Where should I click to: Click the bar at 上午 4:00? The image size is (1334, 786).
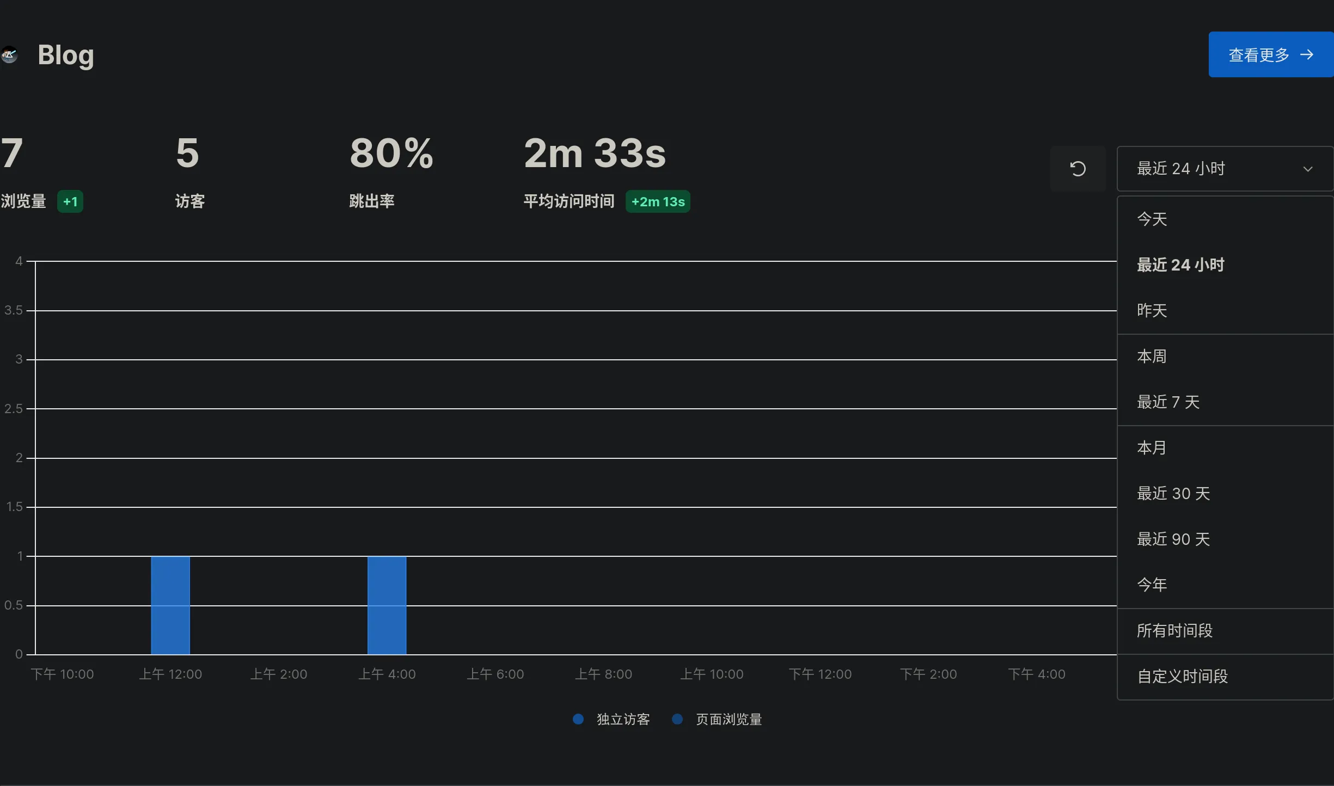(387, 605)
